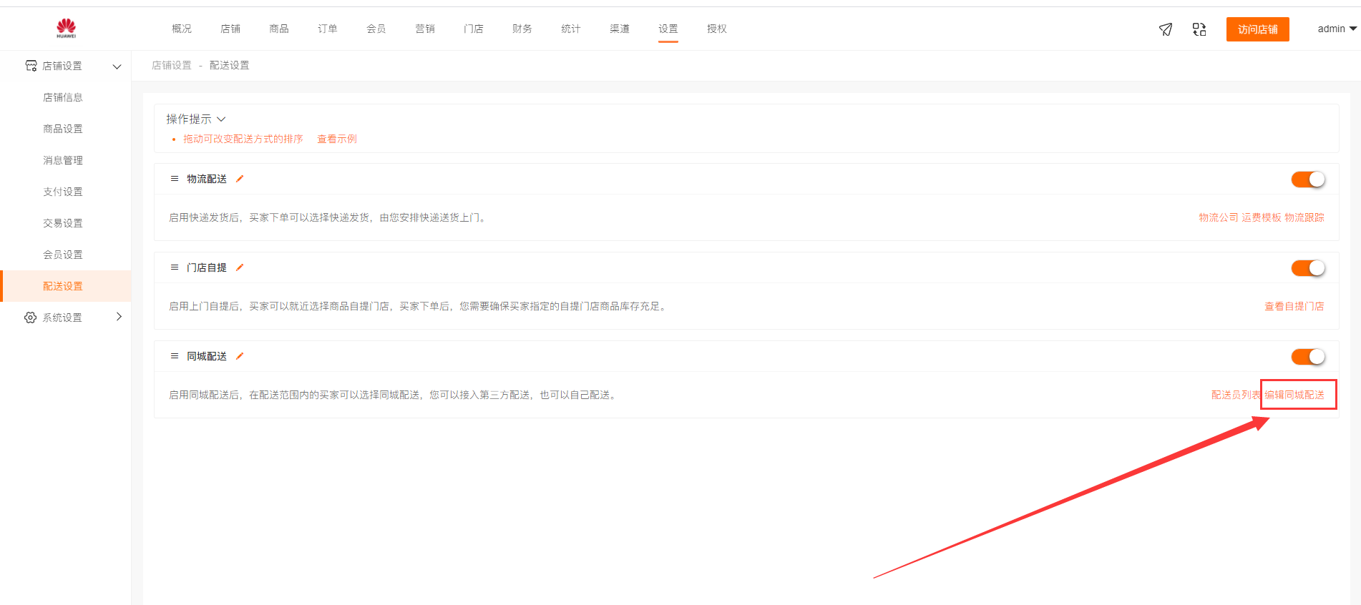Turn off the 物流配送 switch
This screenshot has width=1361, height=605.
coord(1308,179)
